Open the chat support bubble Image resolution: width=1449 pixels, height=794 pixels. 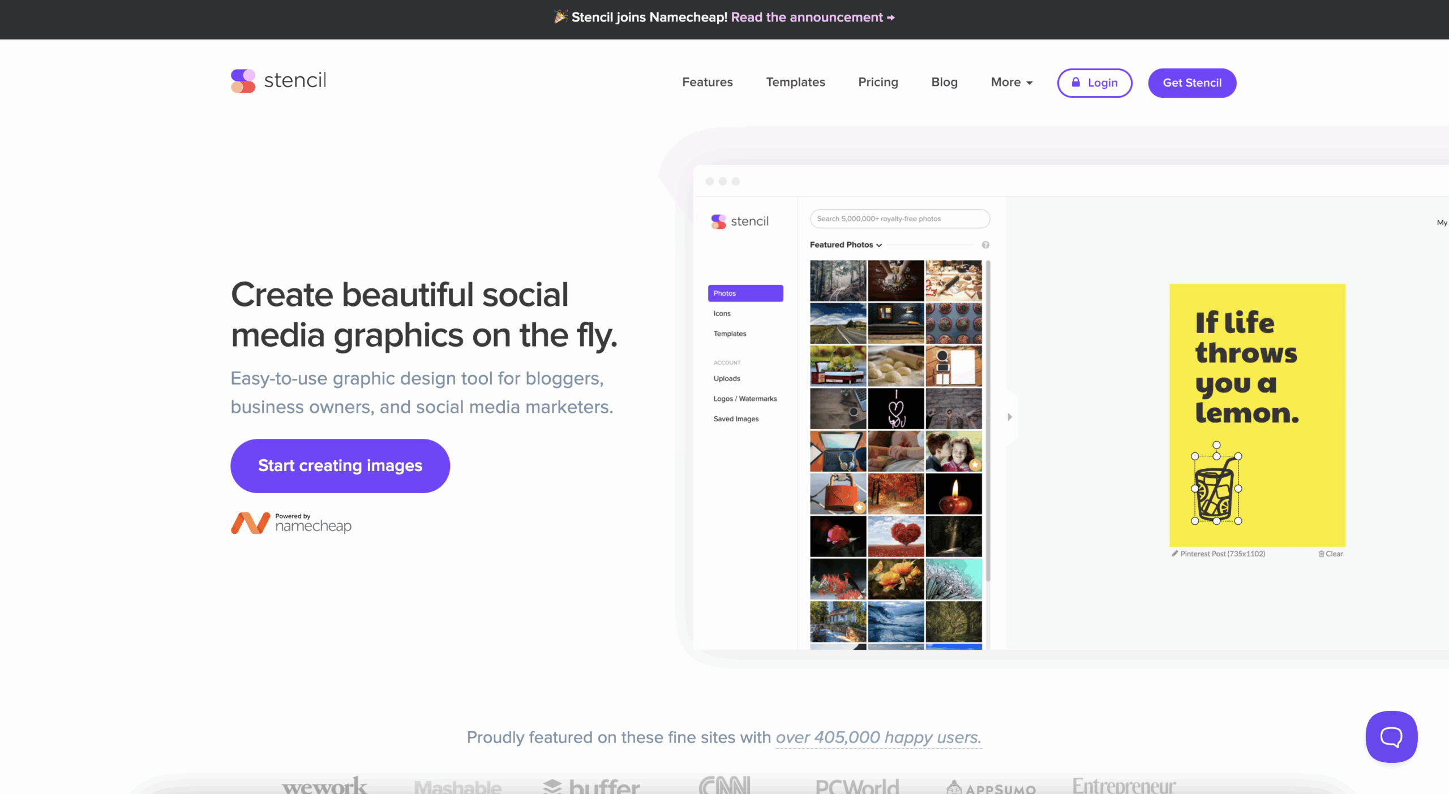click(x=1391, y=736)
